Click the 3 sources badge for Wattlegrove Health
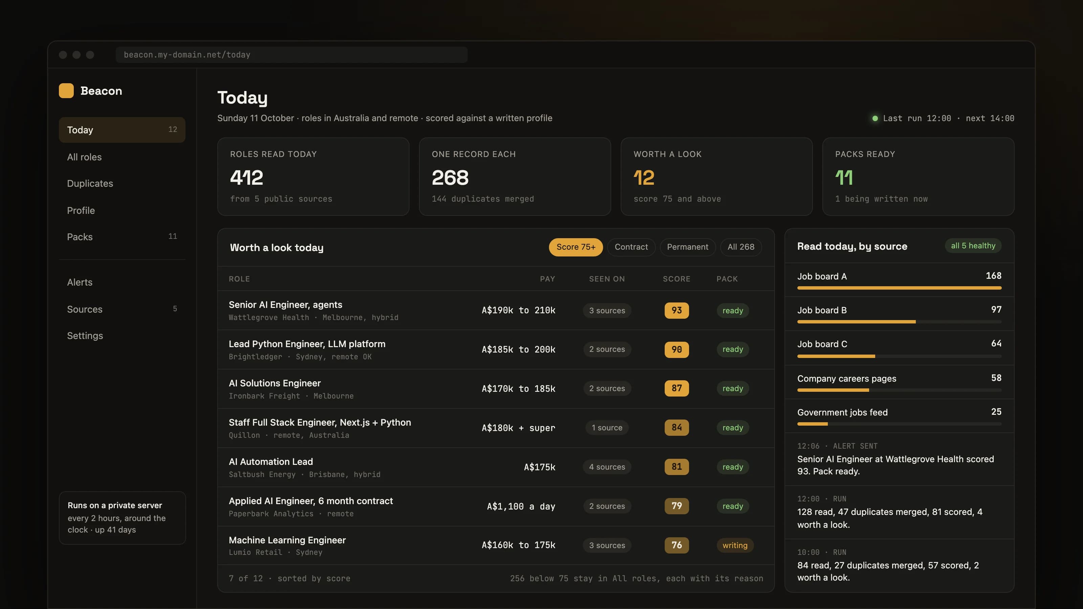The width and height of the screenshot is (1083, 609). tap(607, 311)
